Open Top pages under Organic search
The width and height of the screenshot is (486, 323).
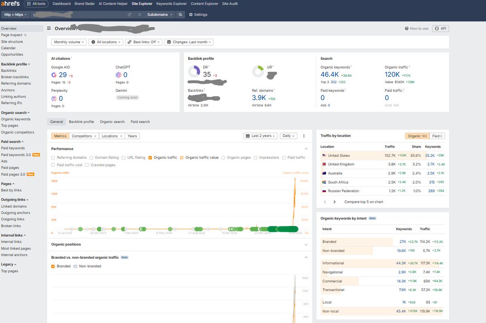[10, 126]
